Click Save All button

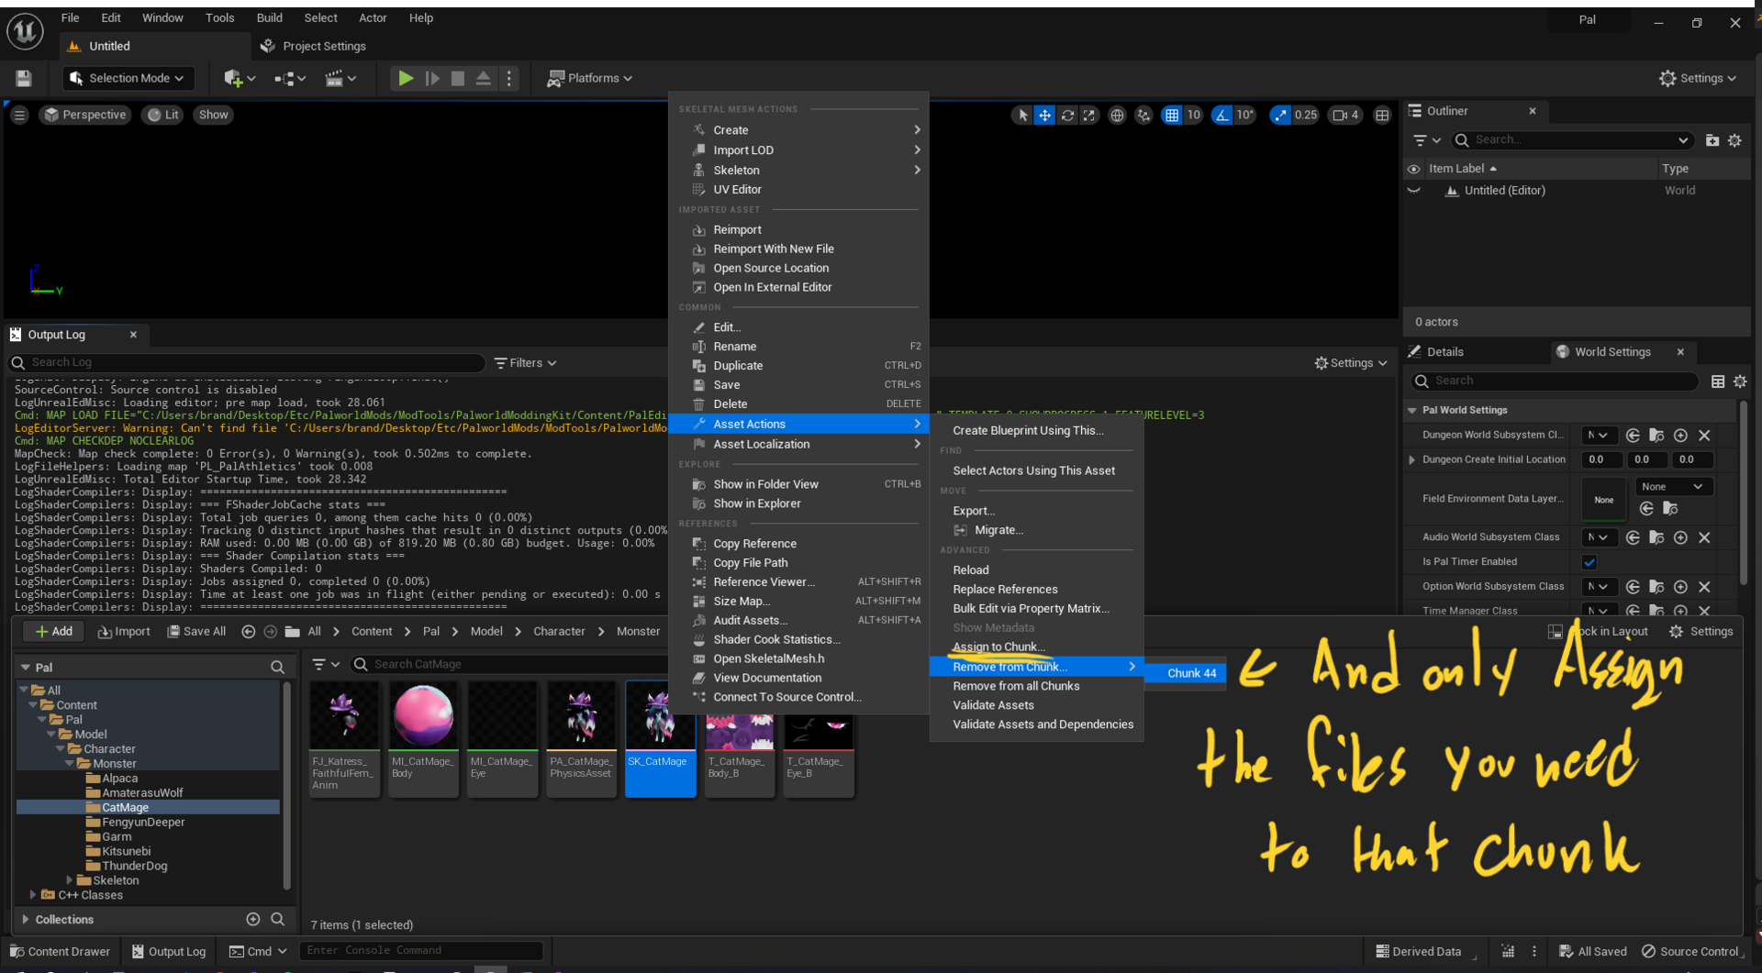point(196,631)
